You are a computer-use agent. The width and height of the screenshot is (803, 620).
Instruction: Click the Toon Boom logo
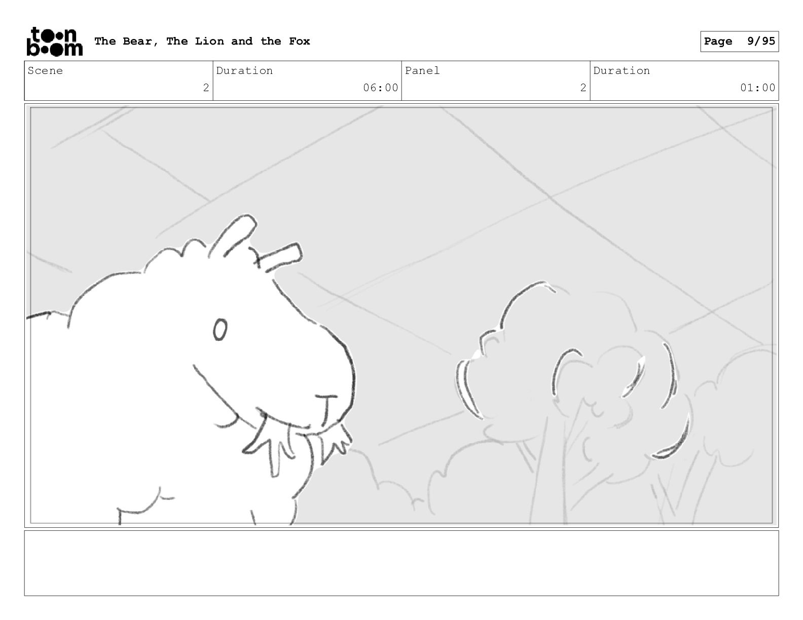54,42
